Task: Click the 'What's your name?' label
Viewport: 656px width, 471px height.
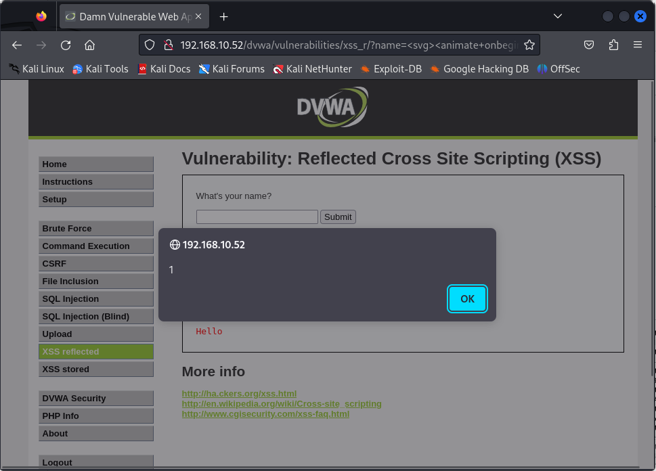Action: click(x=234, y=196)
